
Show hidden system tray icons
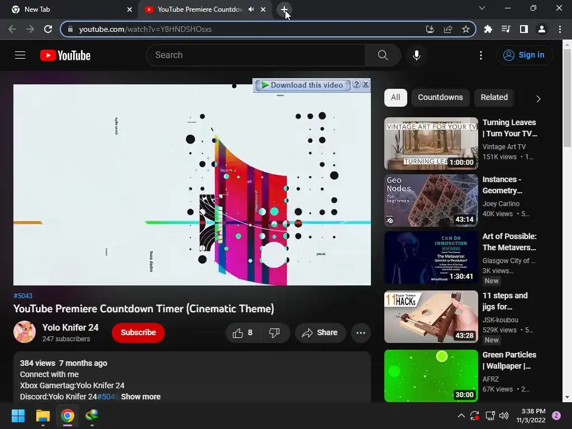click(461, 416)
